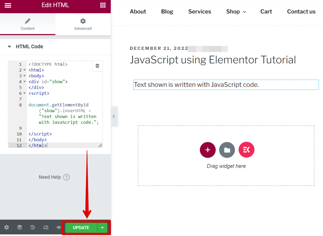Viewport: 323px width, 236px height.
Task: Click the red plus add-widget icon
Action: (208, 150)
